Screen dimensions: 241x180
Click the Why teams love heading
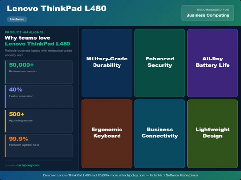[27, 38]
